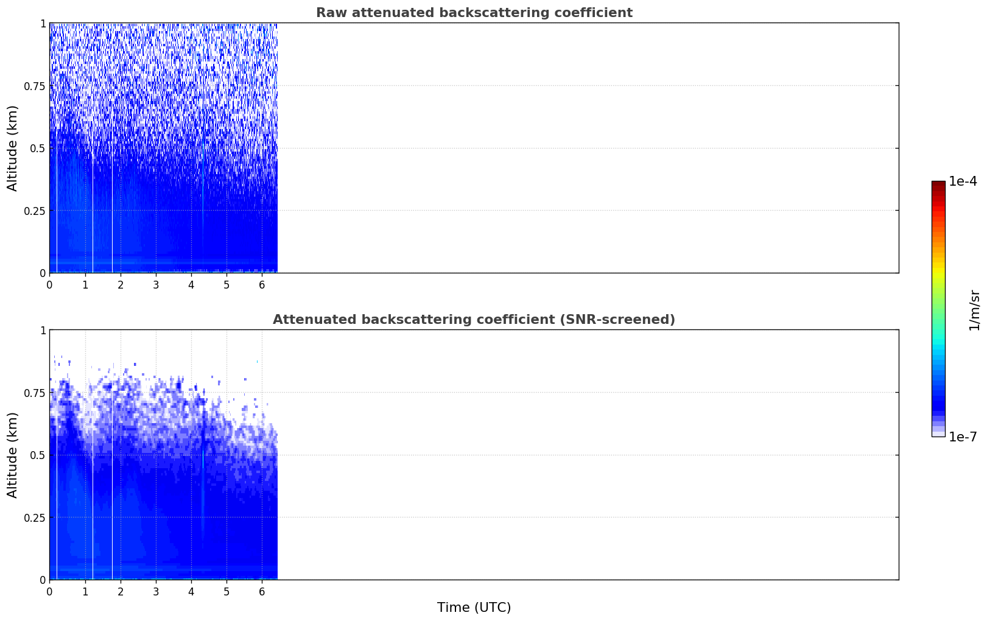Screen dimensions: 987x621
Task: Click time tick '2' under the SNR-screened plot
Action: click(x=121, y=591)
